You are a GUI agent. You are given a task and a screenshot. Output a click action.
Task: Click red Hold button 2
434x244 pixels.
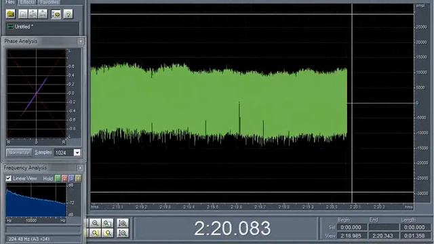tap(64, 178)
